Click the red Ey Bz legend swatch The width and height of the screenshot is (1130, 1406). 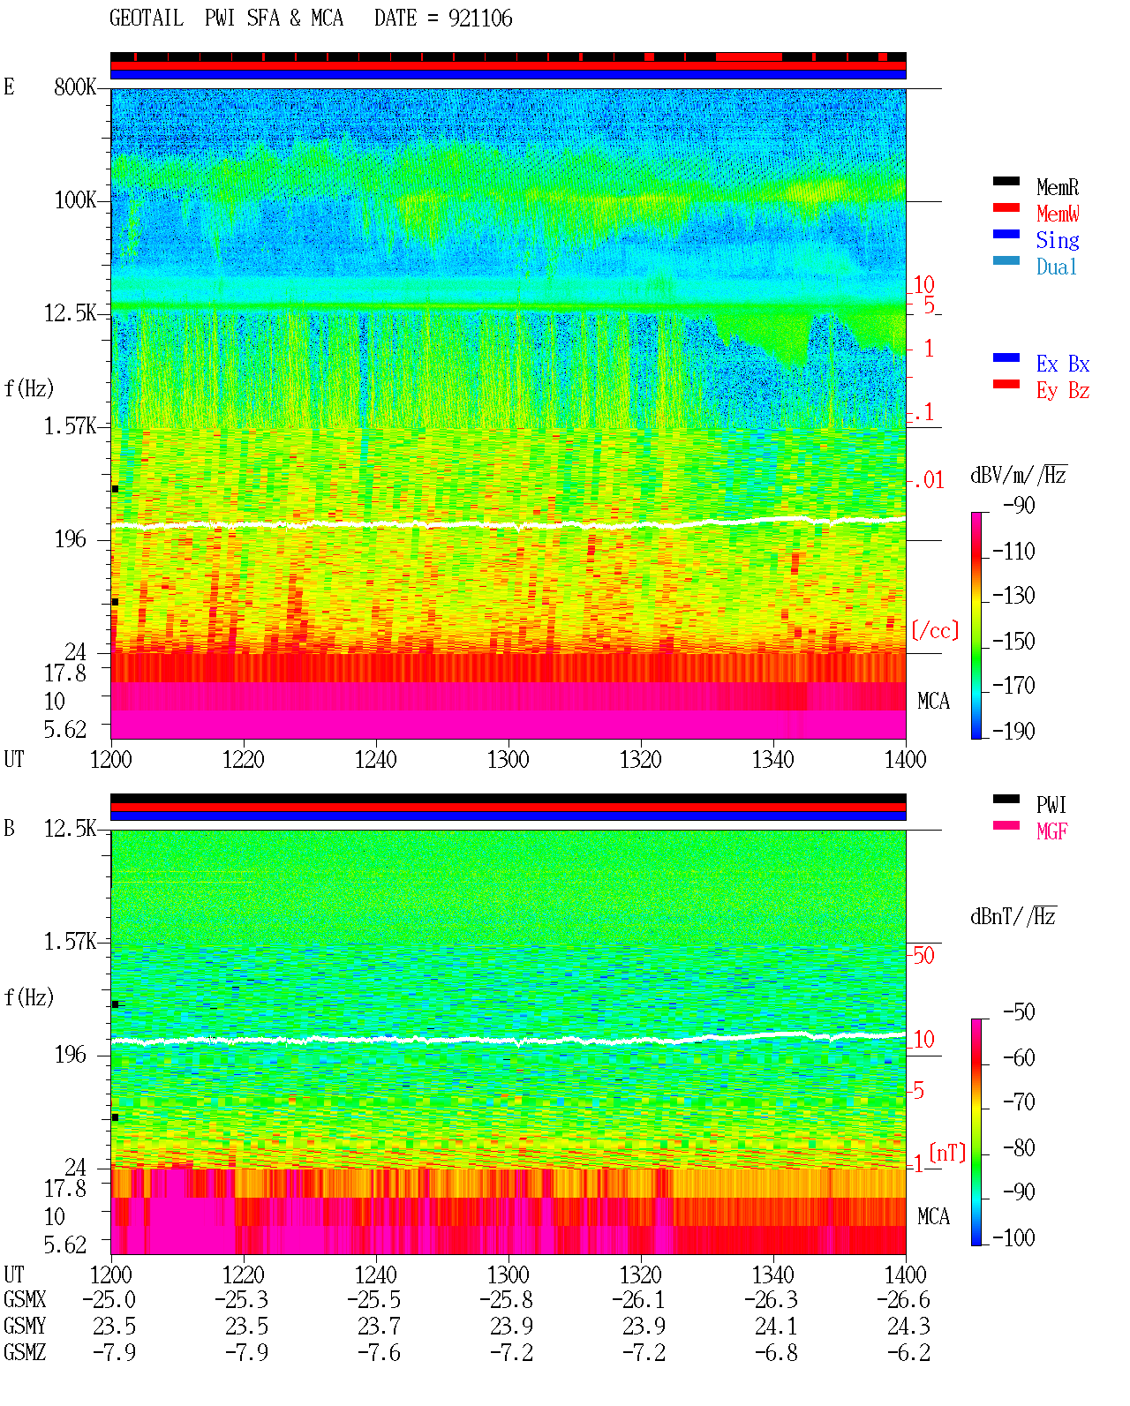coord(1006,384)
